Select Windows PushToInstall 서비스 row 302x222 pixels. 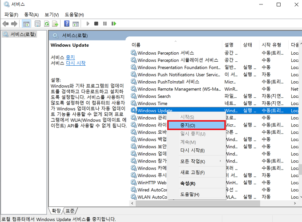pyautogui.click(x=214, y=82)
